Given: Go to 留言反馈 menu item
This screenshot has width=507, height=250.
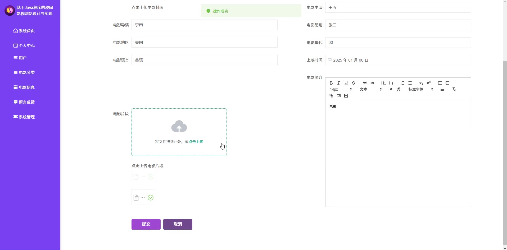Looking at the screenshot, I should coord(26,102).
